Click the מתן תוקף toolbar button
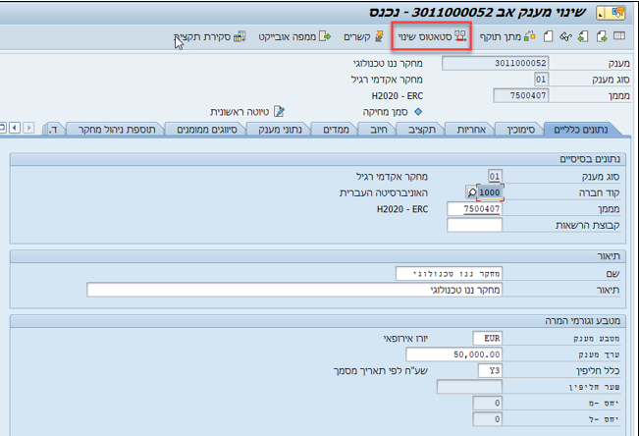The height and width of the screenshot is (436, 639). click(507, 36)
